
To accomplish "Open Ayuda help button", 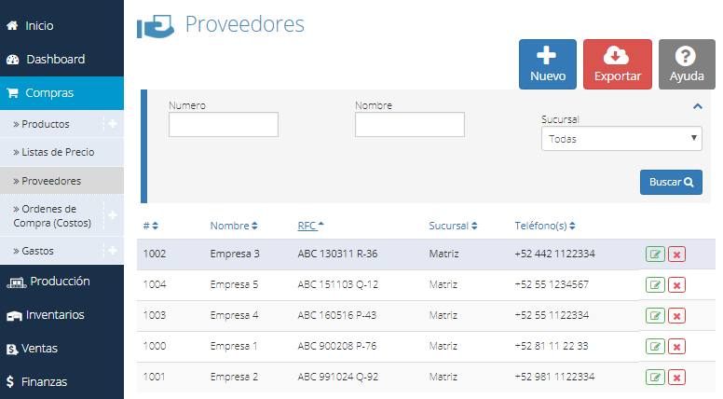I will coord(687,64).
